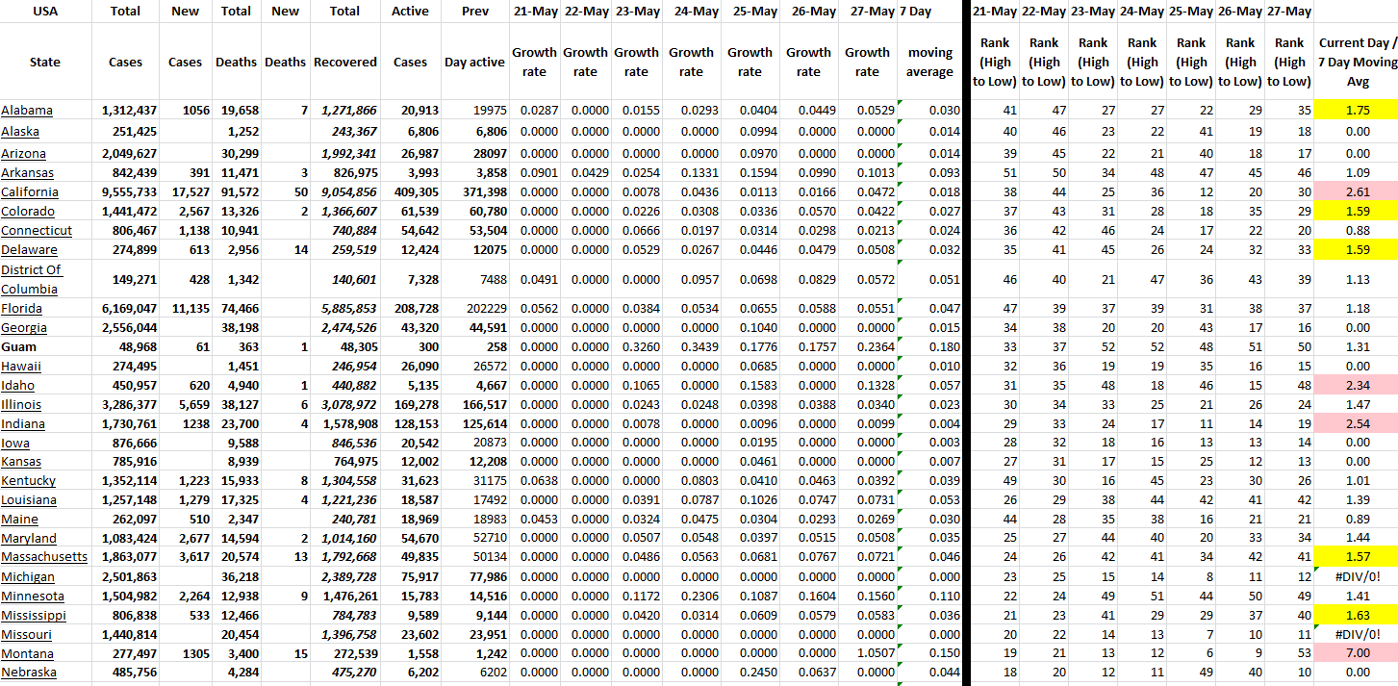
Task: Click the yellow 1.75 cell for Alabama
Action: pos(1357,111)
